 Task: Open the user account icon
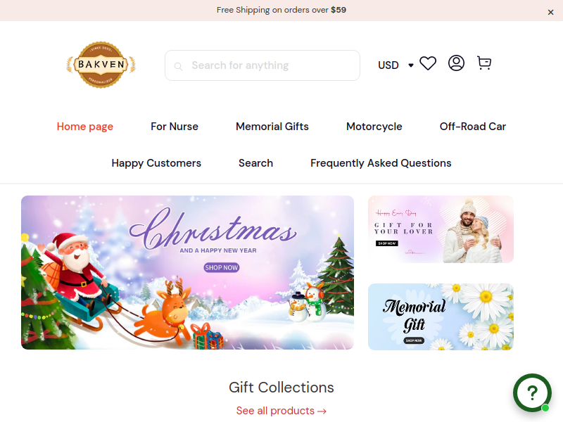click(x=456, y=63)
